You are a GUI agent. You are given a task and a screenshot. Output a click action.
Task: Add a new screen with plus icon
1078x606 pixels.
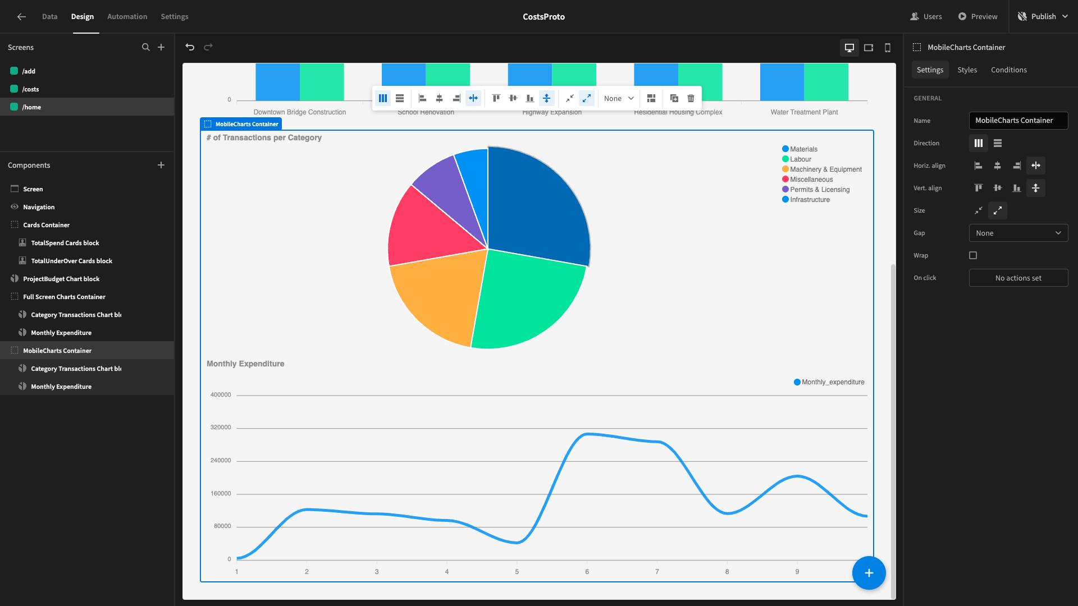161,47
